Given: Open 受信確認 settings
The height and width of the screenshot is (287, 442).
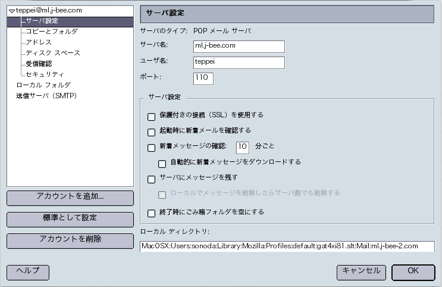Looking at the screenshot, I should coord(39,64).
